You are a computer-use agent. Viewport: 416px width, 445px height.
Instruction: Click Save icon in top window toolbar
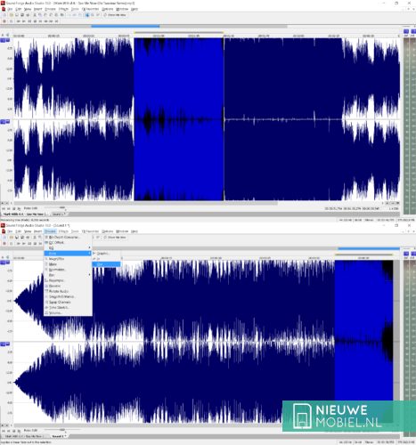tap(17, 15)
